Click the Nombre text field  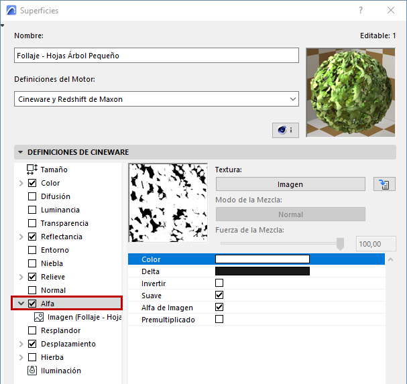156,55
